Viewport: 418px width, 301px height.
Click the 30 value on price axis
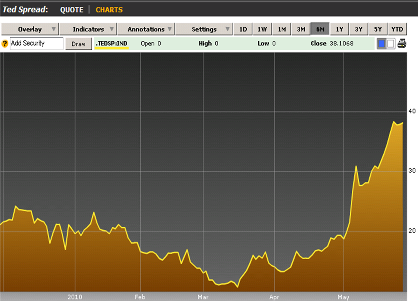(412, 171)
